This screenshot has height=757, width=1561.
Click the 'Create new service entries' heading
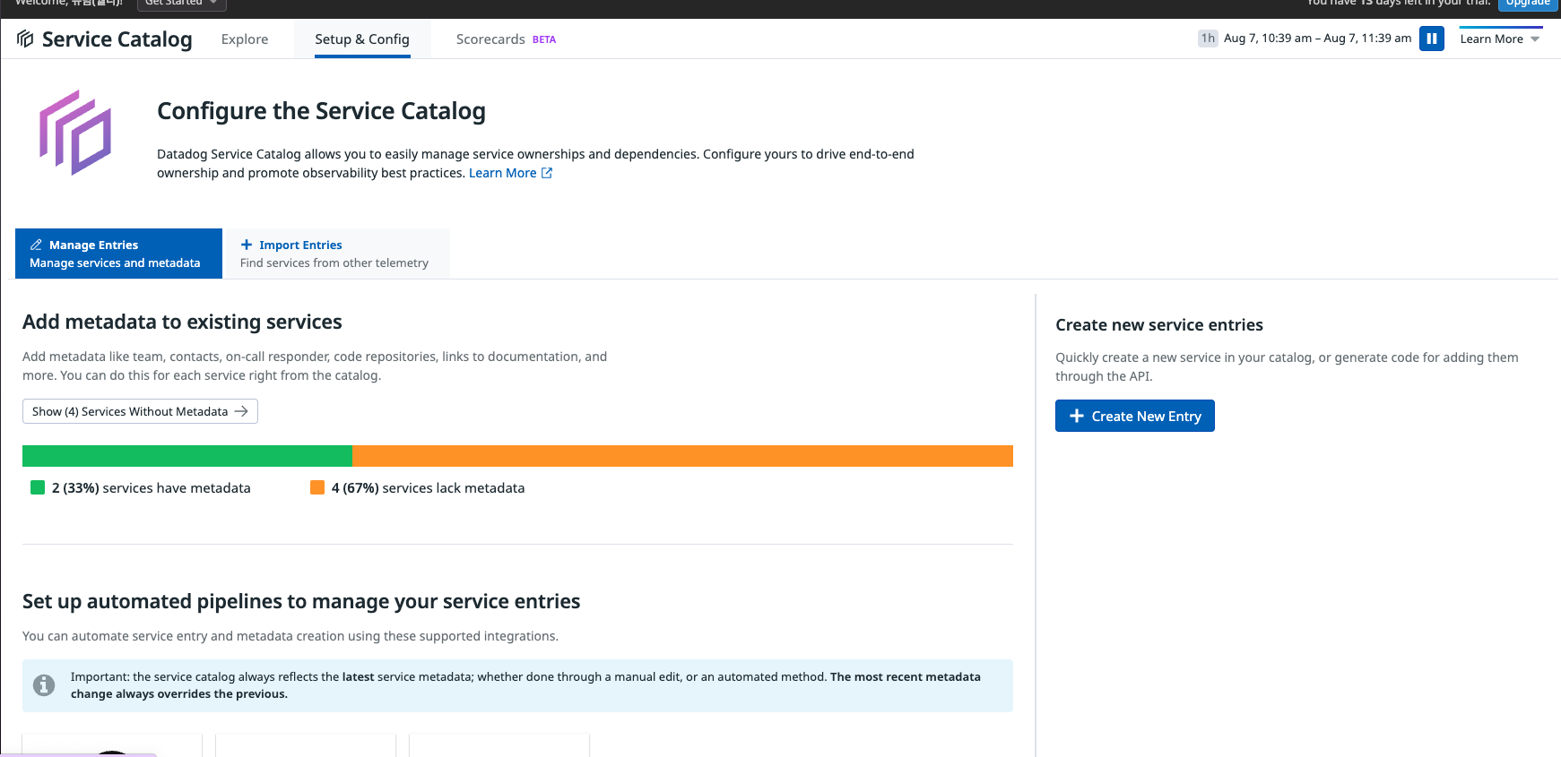coord(1159,325)
